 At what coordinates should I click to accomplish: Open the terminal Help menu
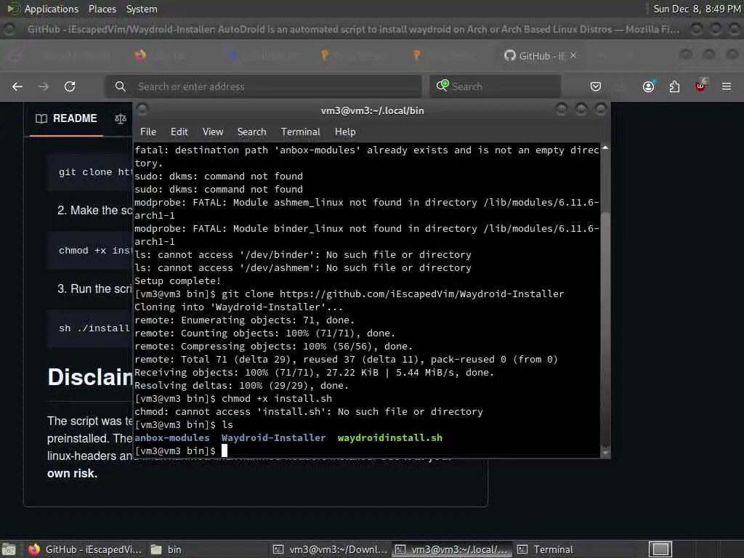345,132
